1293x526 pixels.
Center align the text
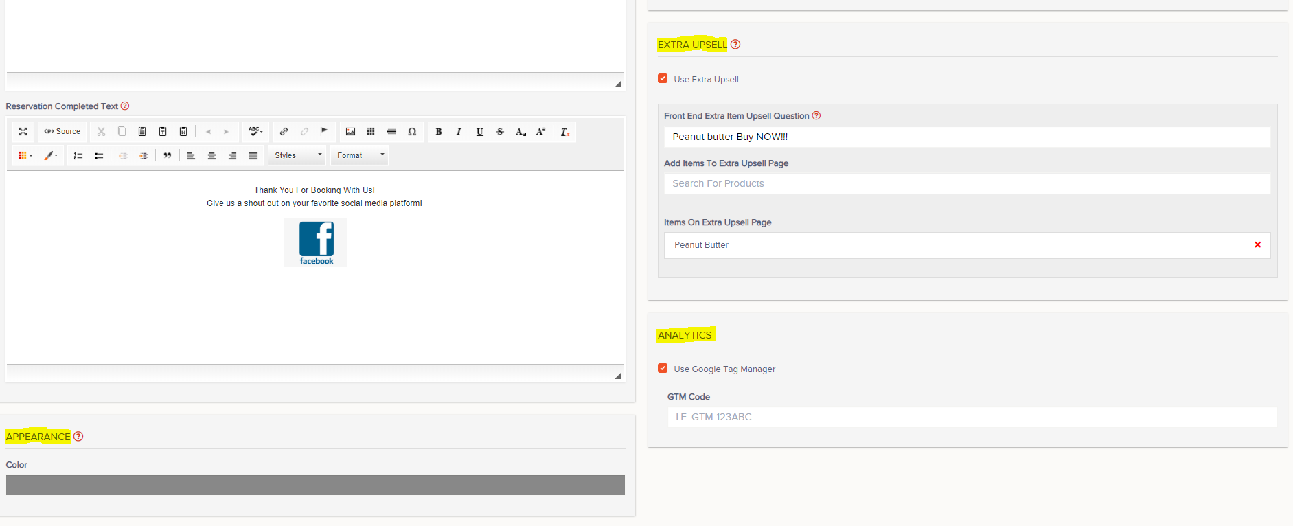[211, 156]
